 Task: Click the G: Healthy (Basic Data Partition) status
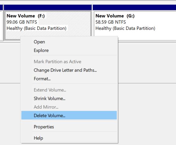click(125, 29)
